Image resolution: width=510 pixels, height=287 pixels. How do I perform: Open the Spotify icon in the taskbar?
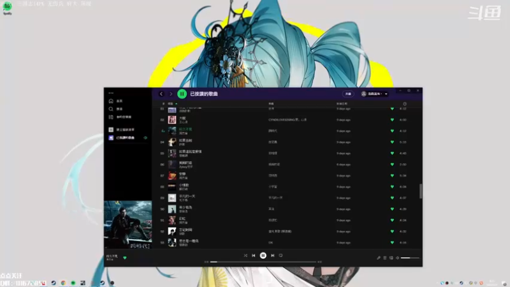73,283
